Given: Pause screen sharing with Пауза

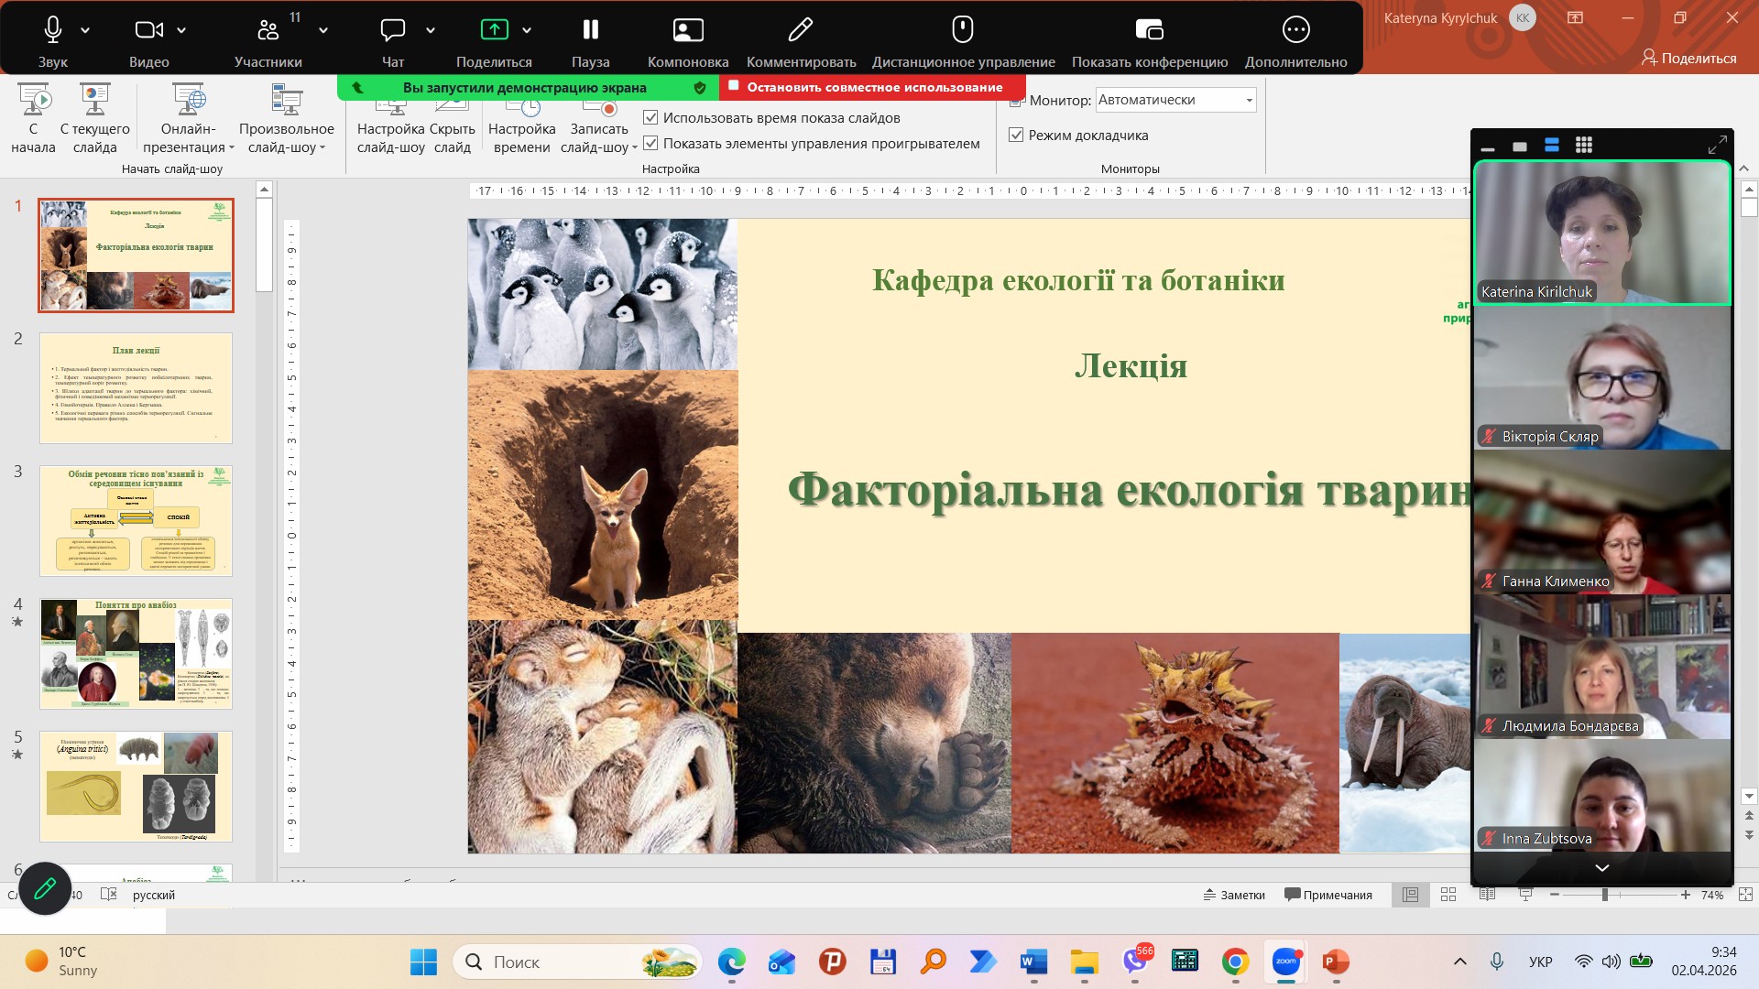Looking at the screenshot, I should 590,31.
